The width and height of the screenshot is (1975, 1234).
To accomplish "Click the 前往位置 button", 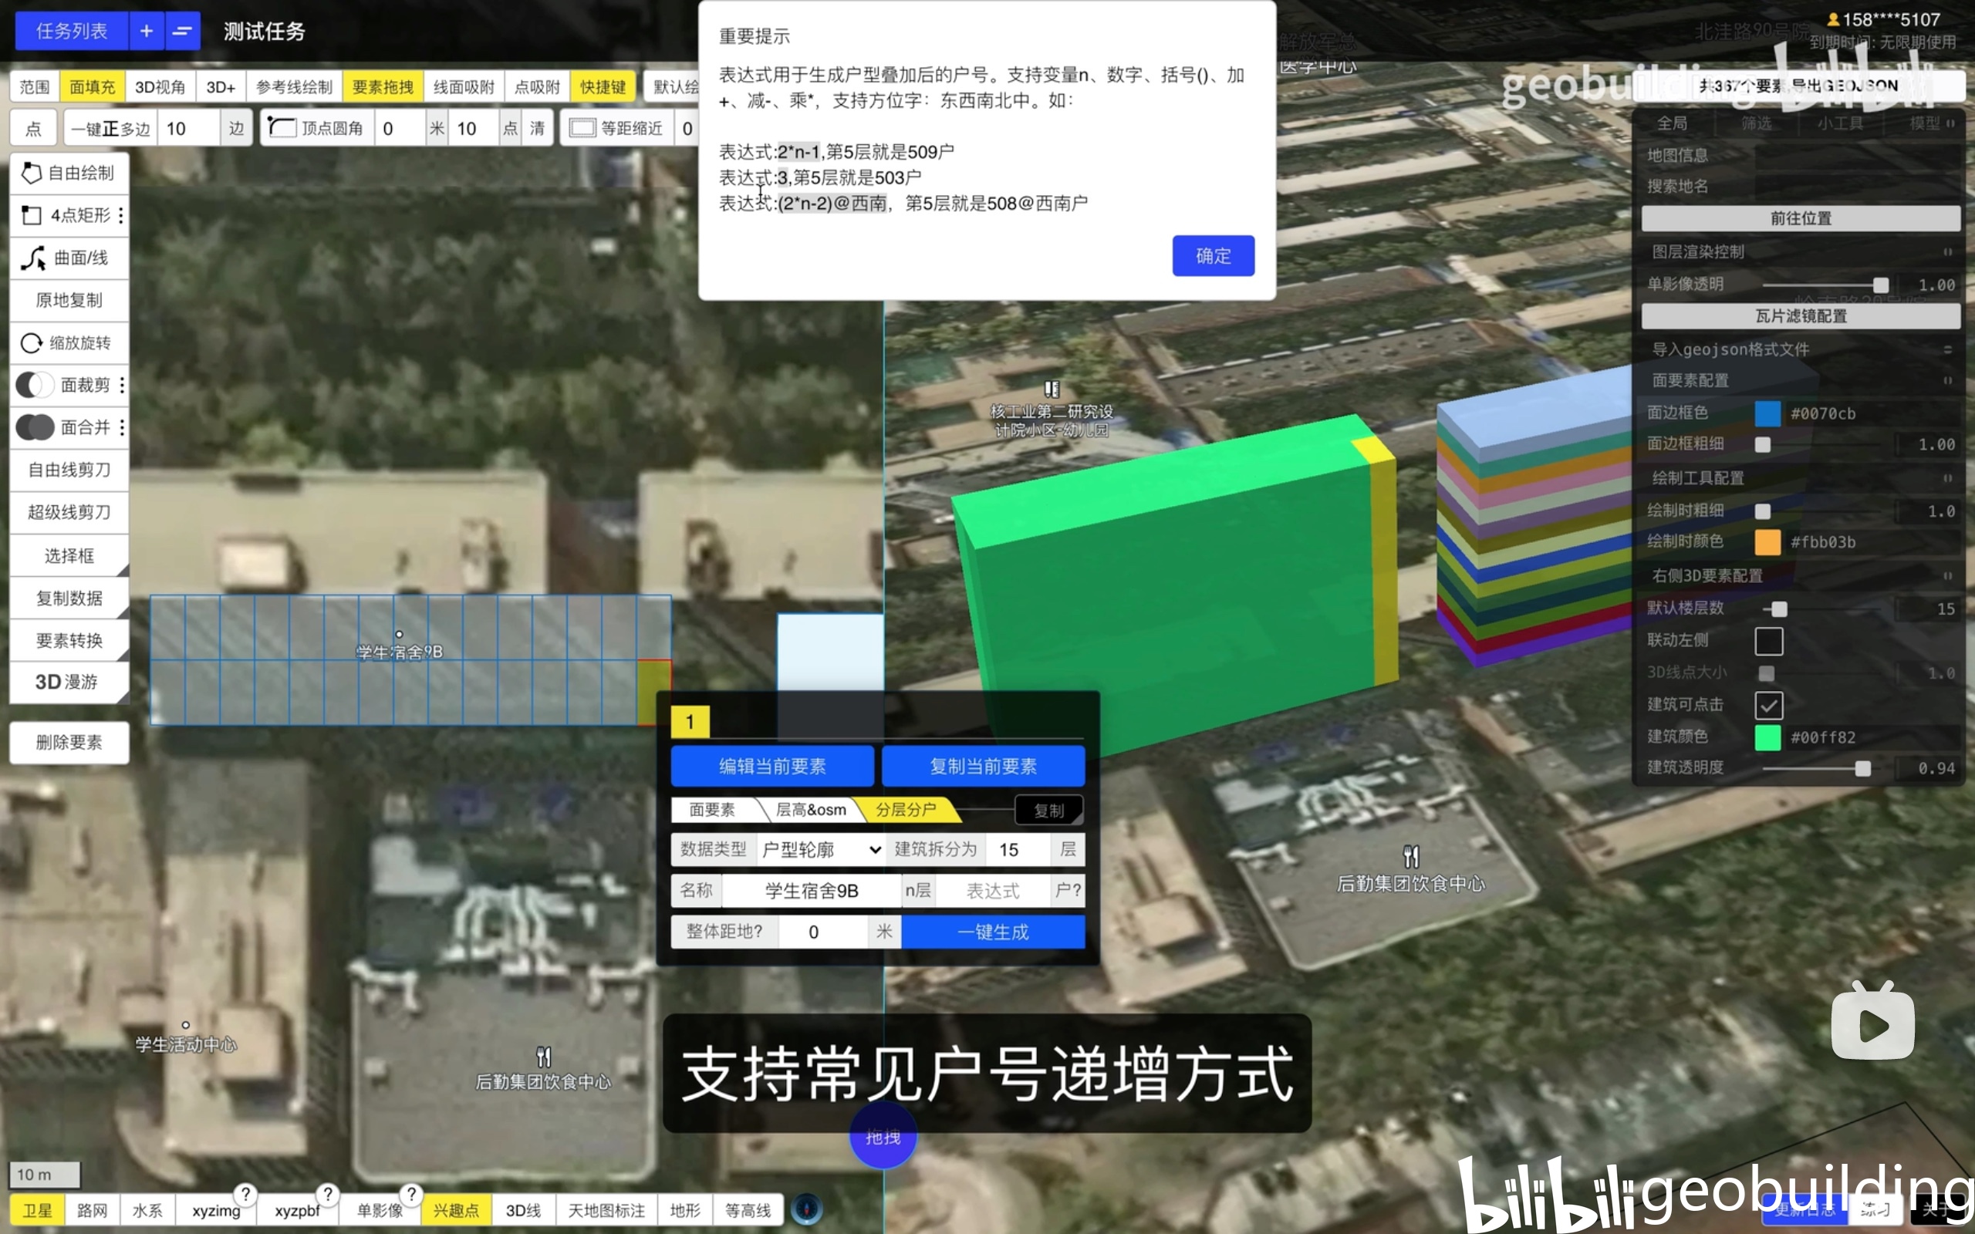I will (1801, 218).
